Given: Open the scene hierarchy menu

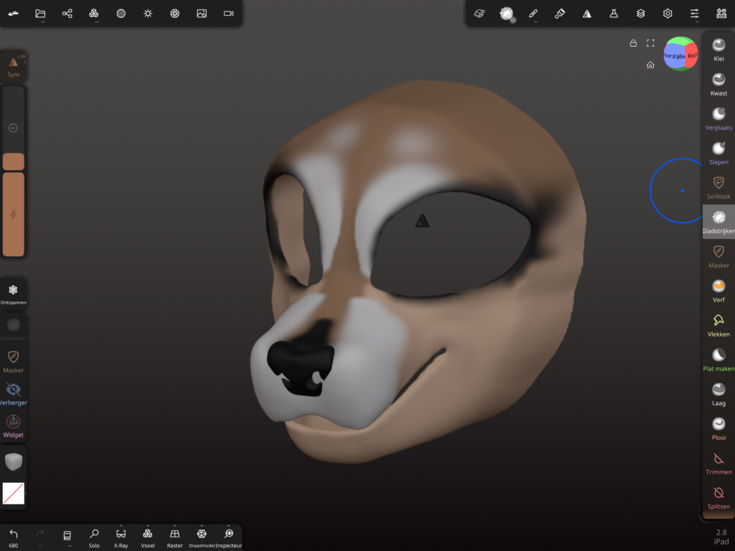Looking at the screenshot, I should (67, 14).
